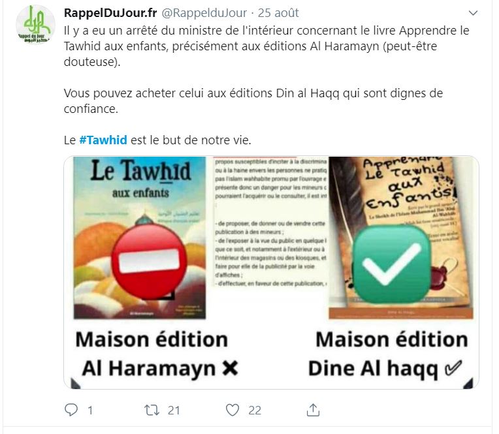Retweet using the retweet arrows icon
Image resolution: width=499 pixels, height=434 pixels.
point(152,410)
